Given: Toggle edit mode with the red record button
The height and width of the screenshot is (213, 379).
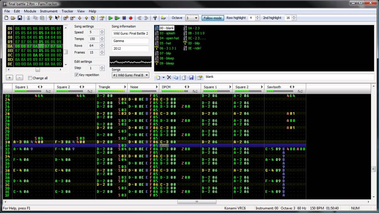Looking at the screenshot, I should pos(131,18).
